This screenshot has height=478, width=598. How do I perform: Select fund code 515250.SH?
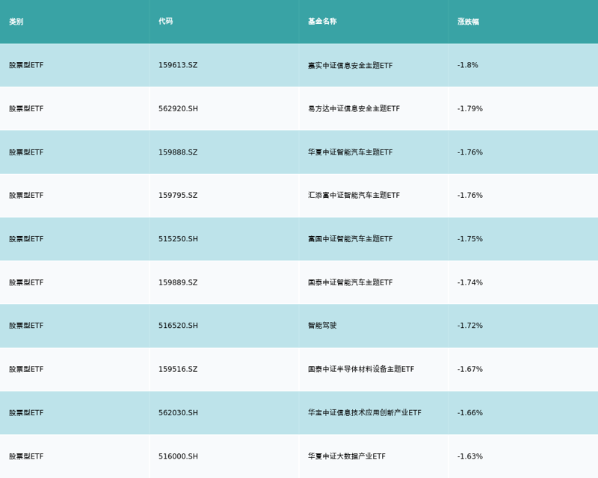click(178, 239)
